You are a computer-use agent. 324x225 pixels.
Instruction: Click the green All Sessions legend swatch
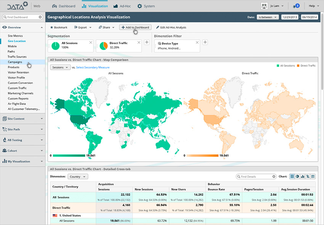[278, 66]
